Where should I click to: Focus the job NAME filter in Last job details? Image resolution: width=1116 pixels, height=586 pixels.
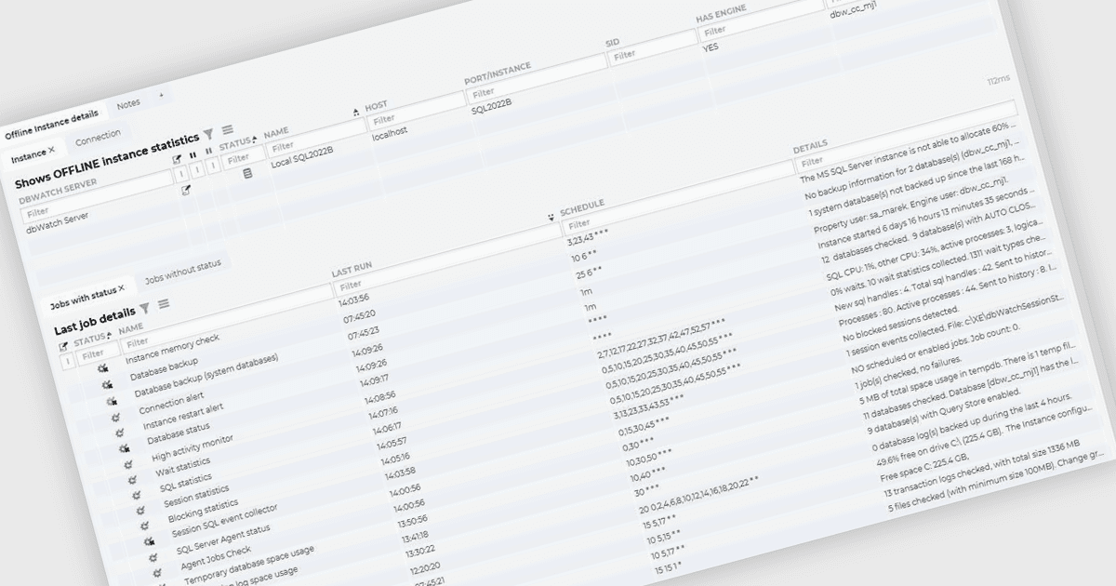coord(227,316)
